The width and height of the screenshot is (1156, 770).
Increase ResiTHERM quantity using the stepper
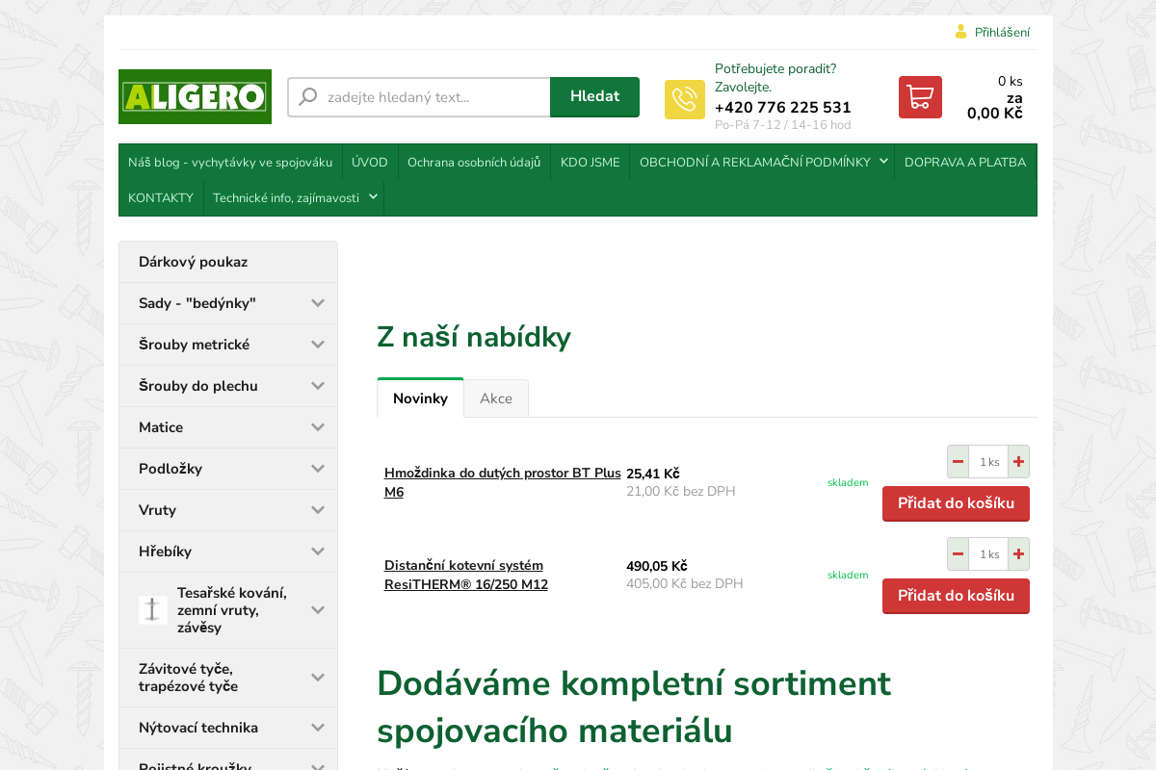click(1018, 553)
